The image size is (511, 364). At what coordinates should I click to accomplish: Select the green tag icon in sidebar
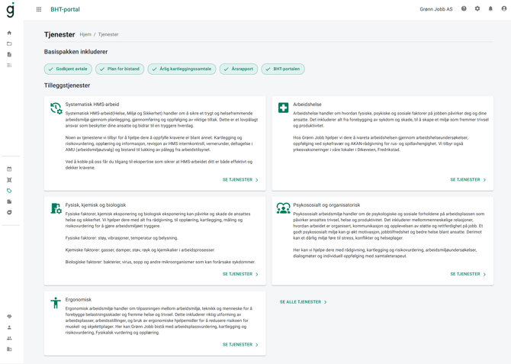coord(9,191)
